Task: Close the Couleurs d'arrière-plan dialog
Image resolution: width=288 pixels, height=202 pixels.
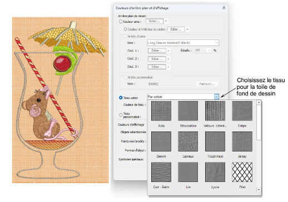Action: (x=224, y=8)
